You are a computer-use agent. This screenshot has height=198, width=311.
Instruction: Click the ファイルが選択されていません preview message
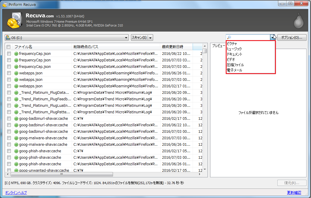pyautogui.click(x=258, y=113)
